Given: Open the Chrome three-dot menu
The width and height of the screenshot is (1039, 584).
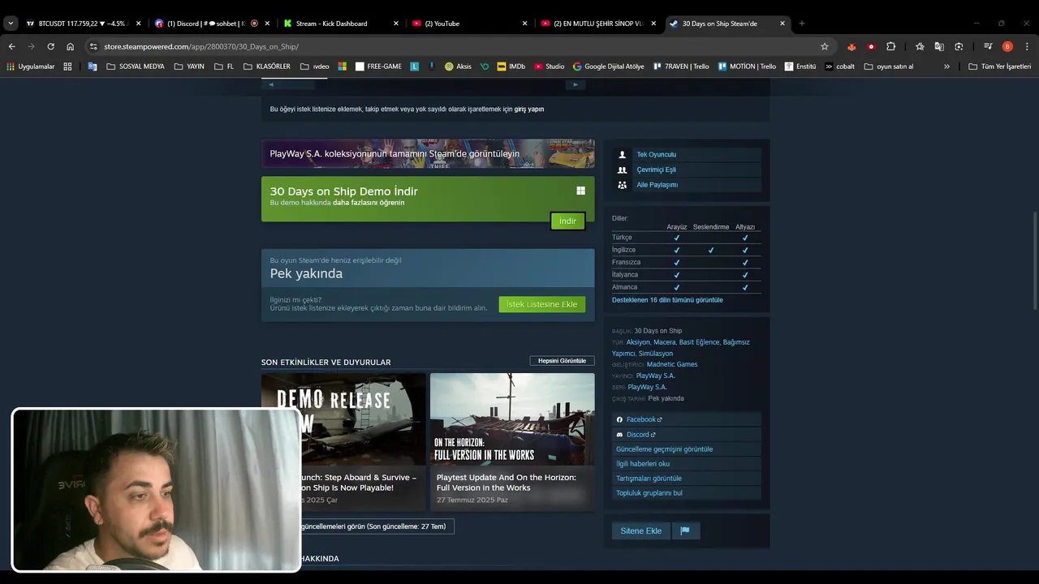Looking at the screenshot, I should tap(1025, 46).
